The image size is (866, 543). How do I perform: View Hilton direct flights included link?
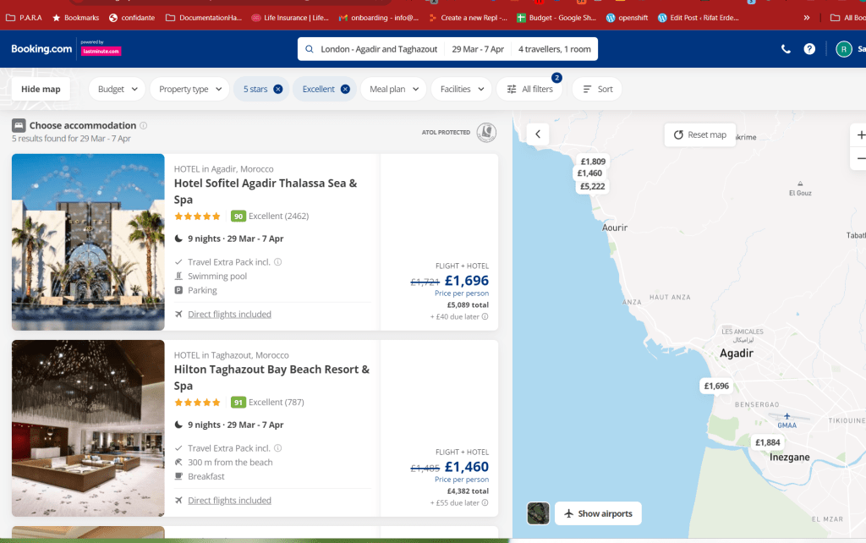pyautogui.click(x=229, y=501)
